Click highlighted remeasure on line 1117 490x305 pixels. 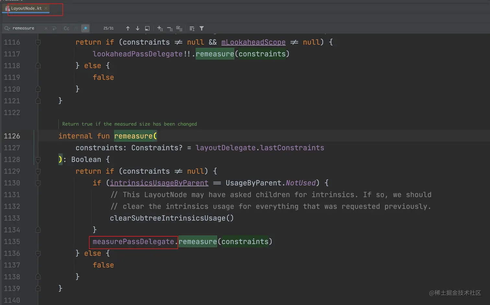coord(215,54)
